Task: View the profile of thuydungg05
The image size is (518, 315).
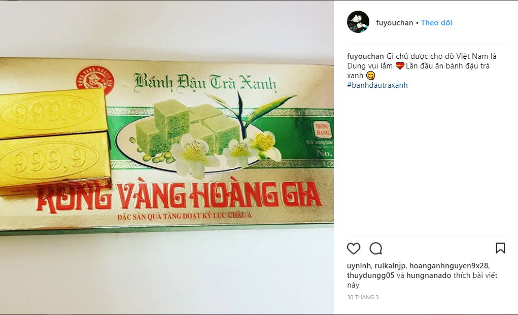Action: tap(371, 275)
